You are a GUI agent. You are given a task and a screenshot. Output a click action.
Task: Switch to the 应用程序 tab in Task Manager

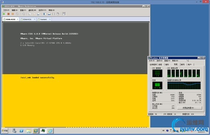pyautogui.click(x=153, y=65)
